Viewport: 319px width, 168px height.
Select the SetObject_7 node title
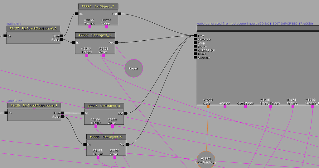click(98, 7)
